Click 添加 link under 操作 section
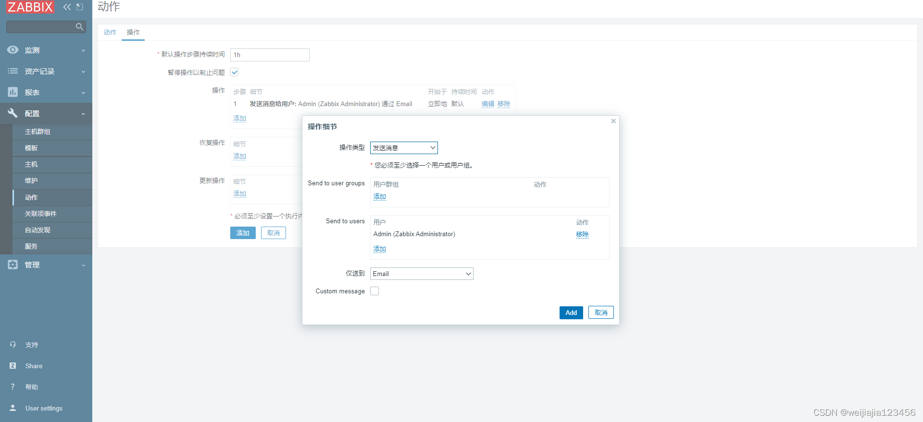Viewport: 923px width, 422px height. coord(239,118)
